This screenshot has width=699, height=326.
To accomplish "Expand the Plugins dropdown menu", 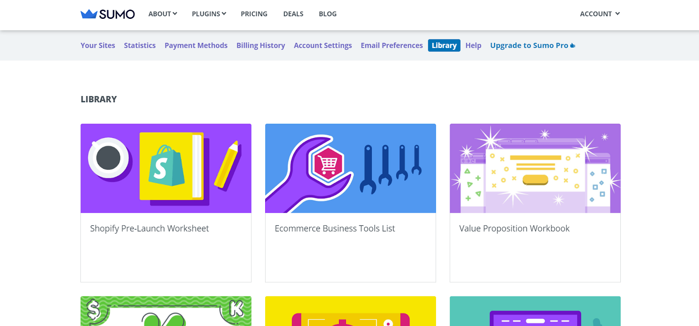I will [x=209, y=14].
